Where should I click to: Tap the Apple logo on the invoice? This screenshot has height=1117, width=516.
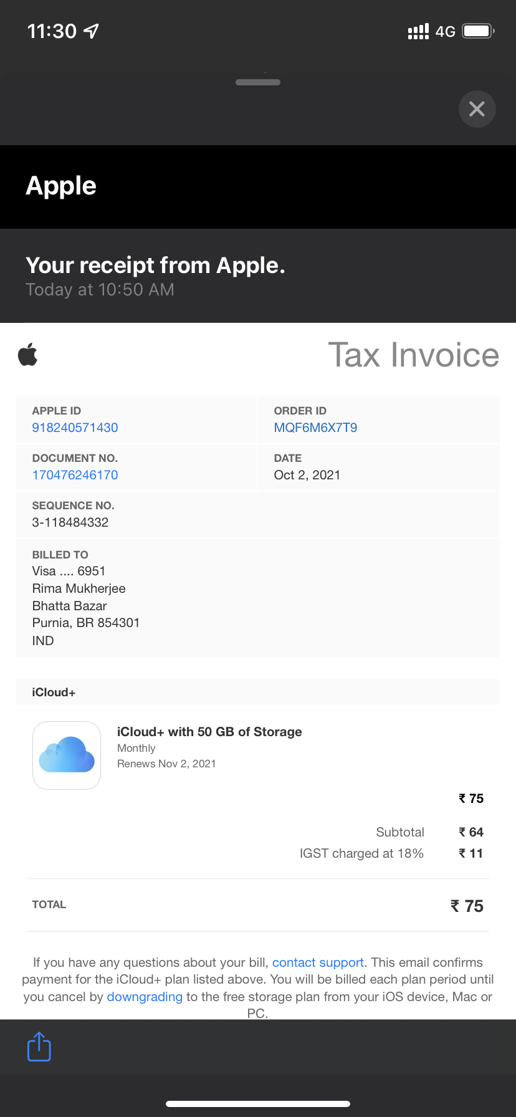click(x=28, y=355)
